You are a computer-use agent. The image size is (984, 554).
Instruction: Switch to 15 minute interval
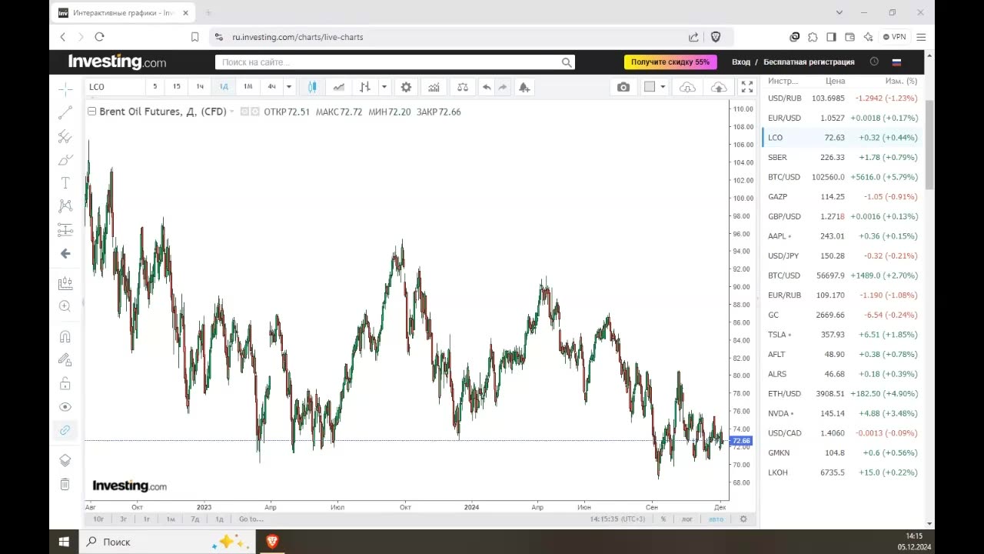[x=177, y=87]
